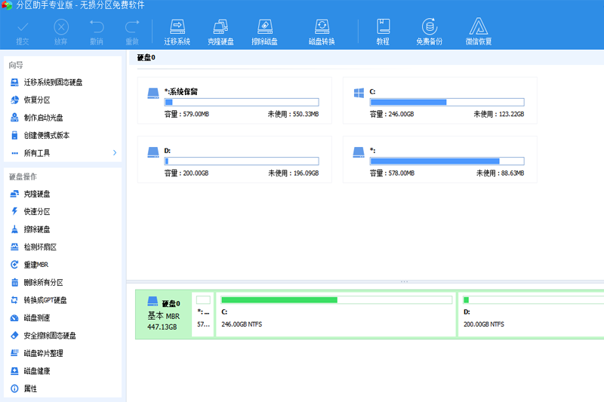Open the 教程 tutorial icon

click(383, 33)
